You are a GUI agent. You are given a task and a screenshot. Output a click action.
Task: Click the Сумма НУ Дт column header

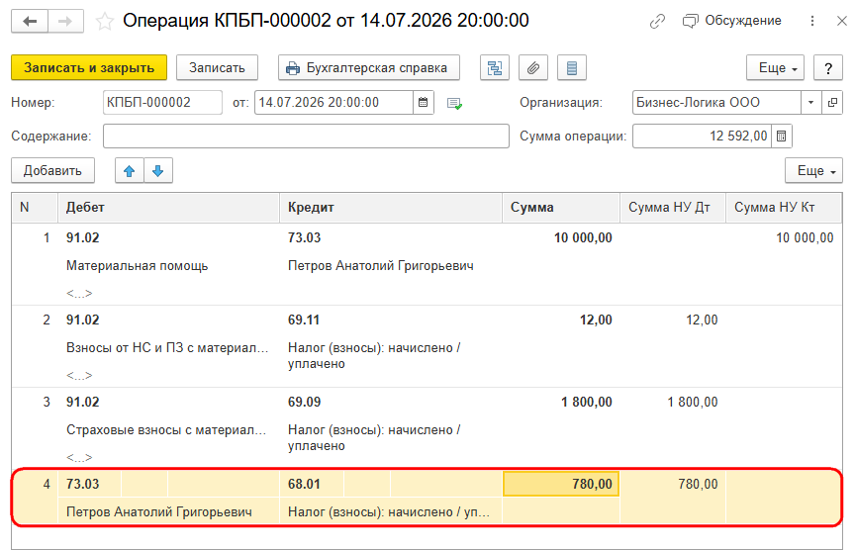(672, 208)
